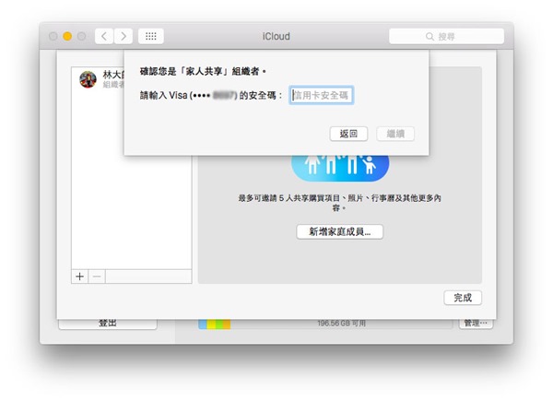Click the credit card security code field
Screen dimensions: 553x401
pyautogui.click(x=322, y=95)
